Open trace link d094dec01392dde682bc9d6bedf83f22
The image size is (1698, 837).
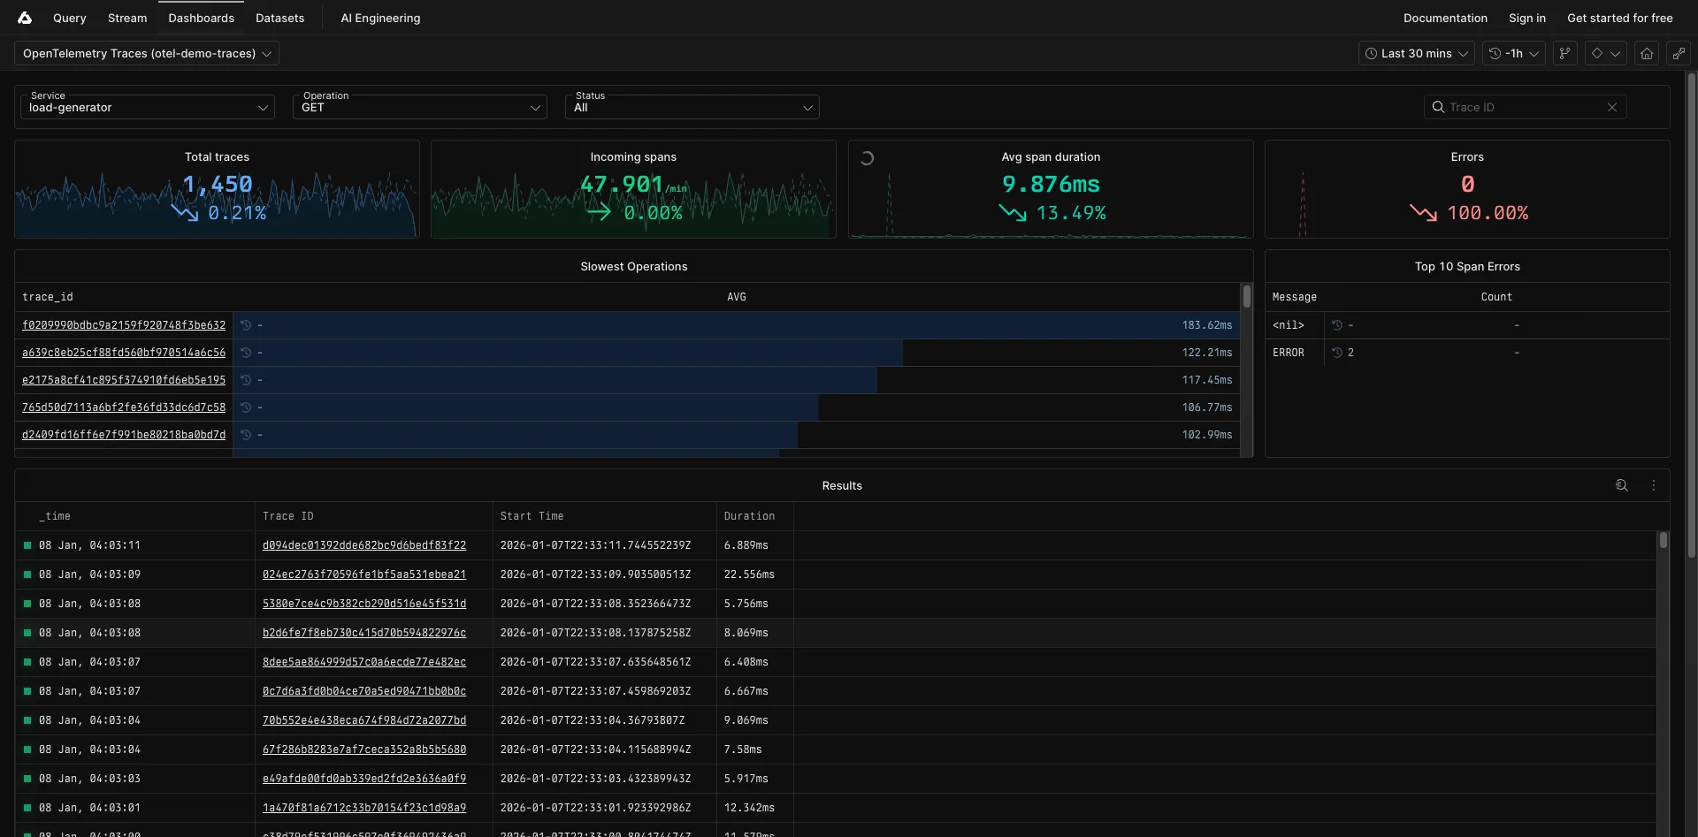pos(363,545)
